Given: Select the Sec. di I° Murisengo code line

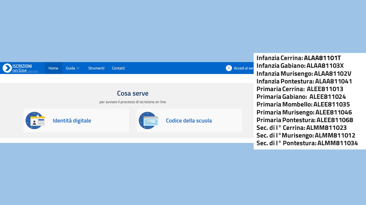Looking at the screenshot, I should (x=306, y=136).
